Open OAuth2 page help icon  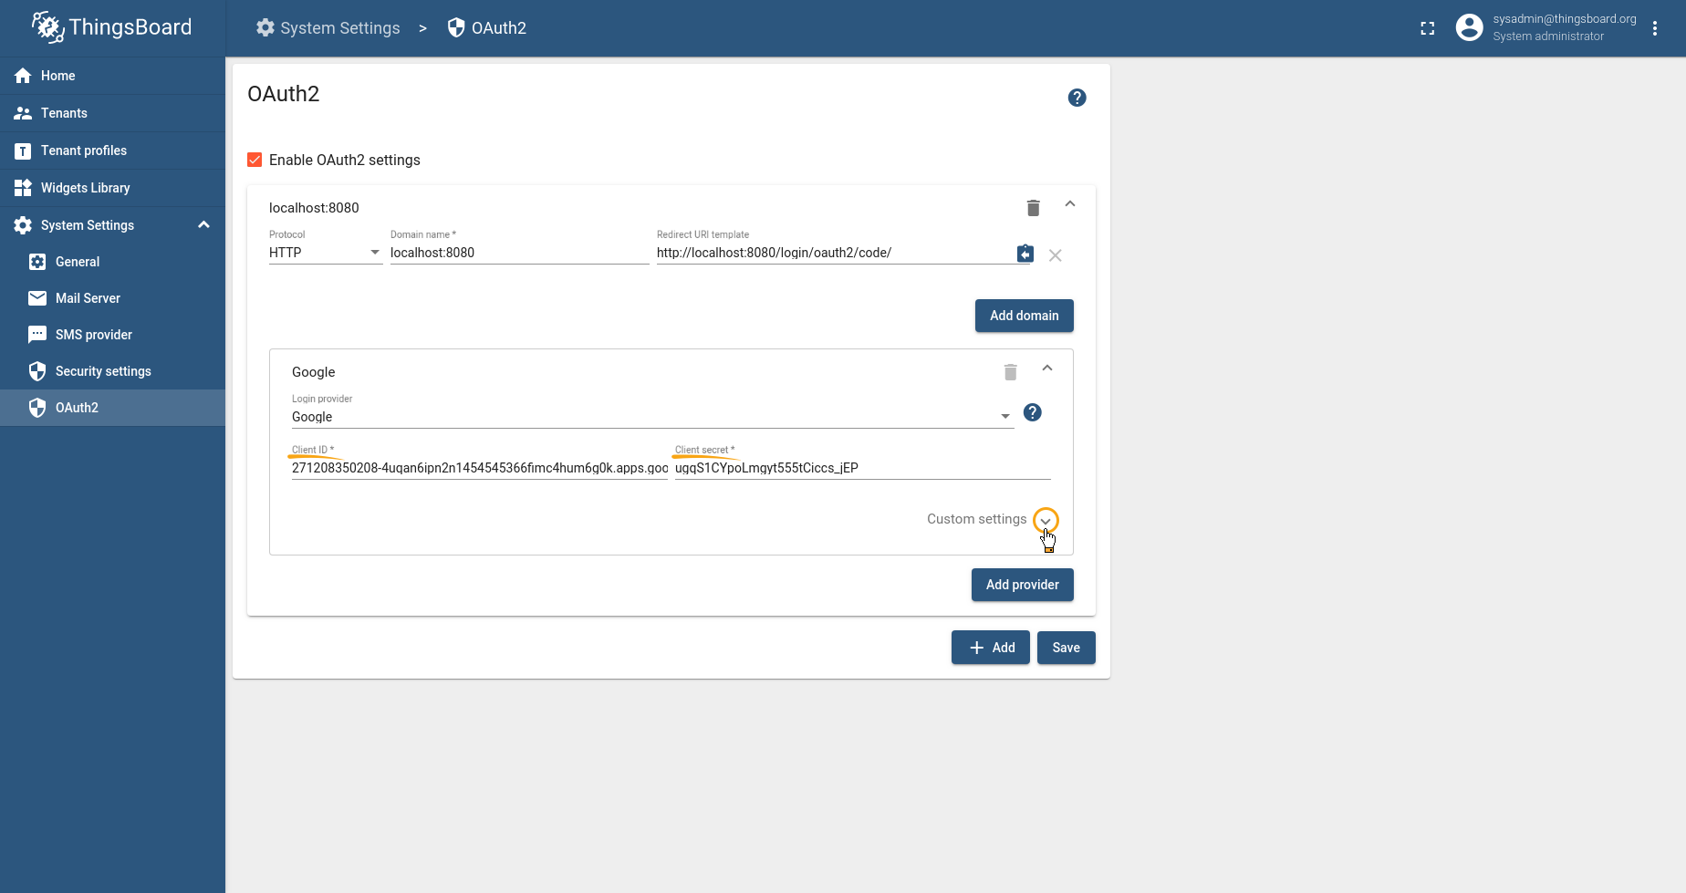click(1077, 98)
